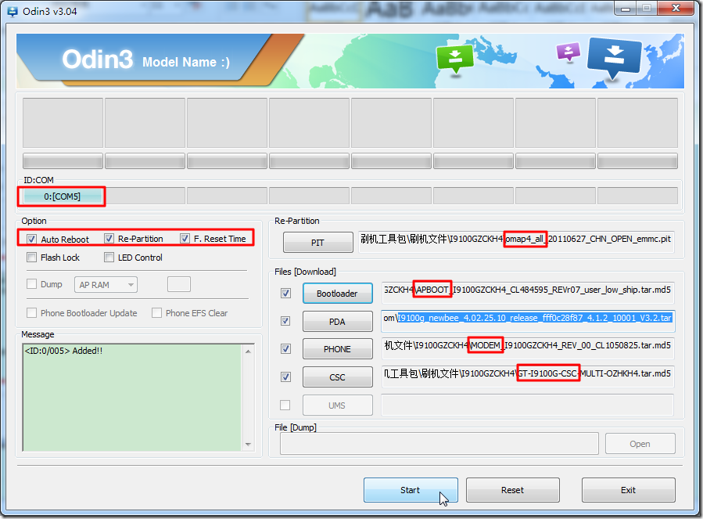The height and width of the screenshot is (519, 703).
Task: Check the Dump option
Action: click(x=31, y=283)
